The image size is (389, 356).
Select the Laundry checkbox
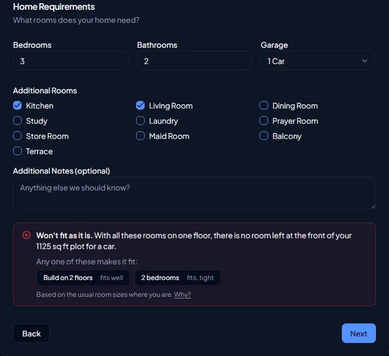140,120
